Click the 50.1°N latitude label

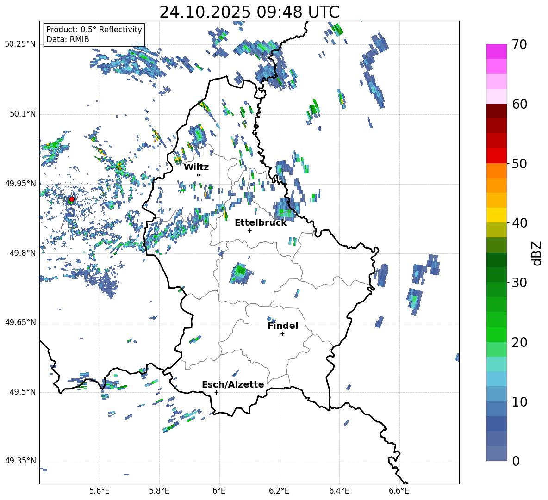pos(23,114)
